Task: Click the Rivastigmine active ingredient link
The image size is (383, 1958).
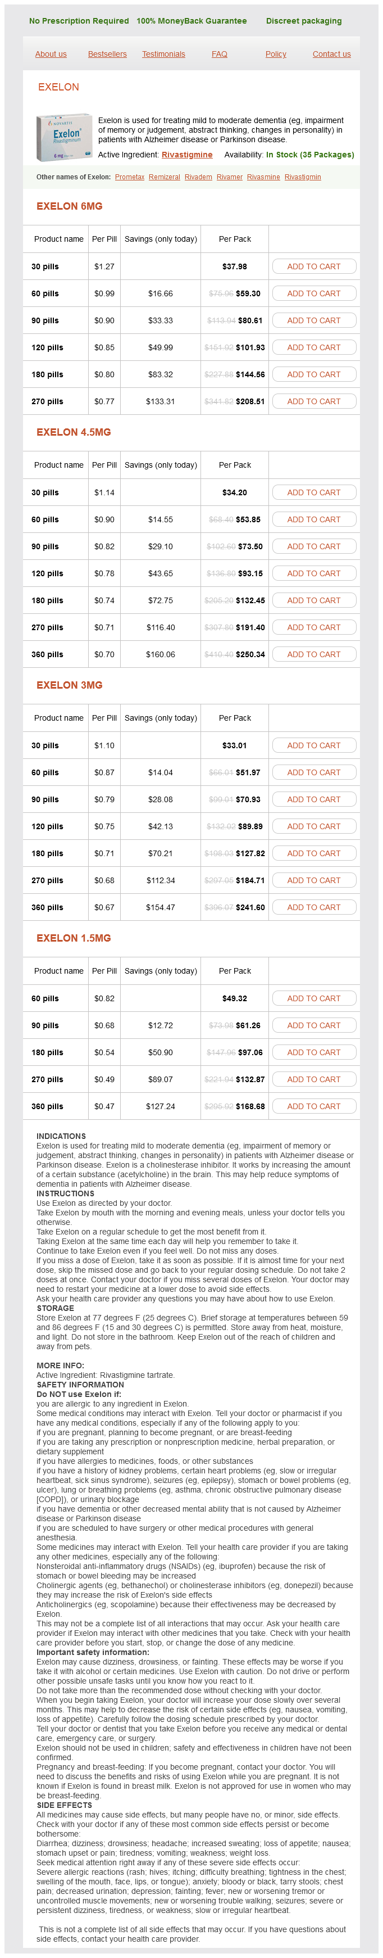Action: (187, 155)
